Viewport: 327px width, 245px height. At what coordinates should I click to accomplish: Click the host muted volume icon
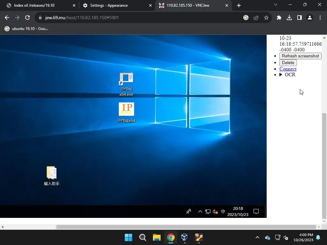click(x=286, y=237)
